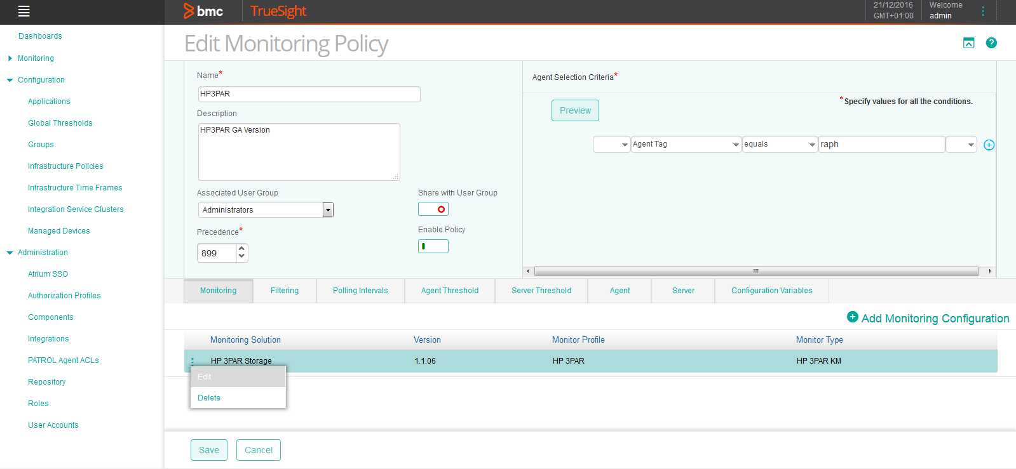Open Global Thresholds in the sidebar

[60, 123]
